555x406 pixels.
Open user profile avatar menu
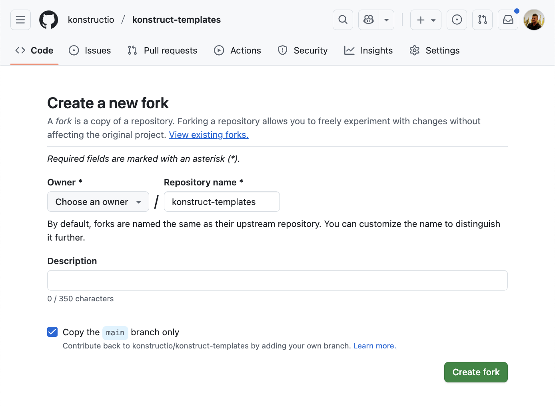pyautogui.click(x=534, y=20)
